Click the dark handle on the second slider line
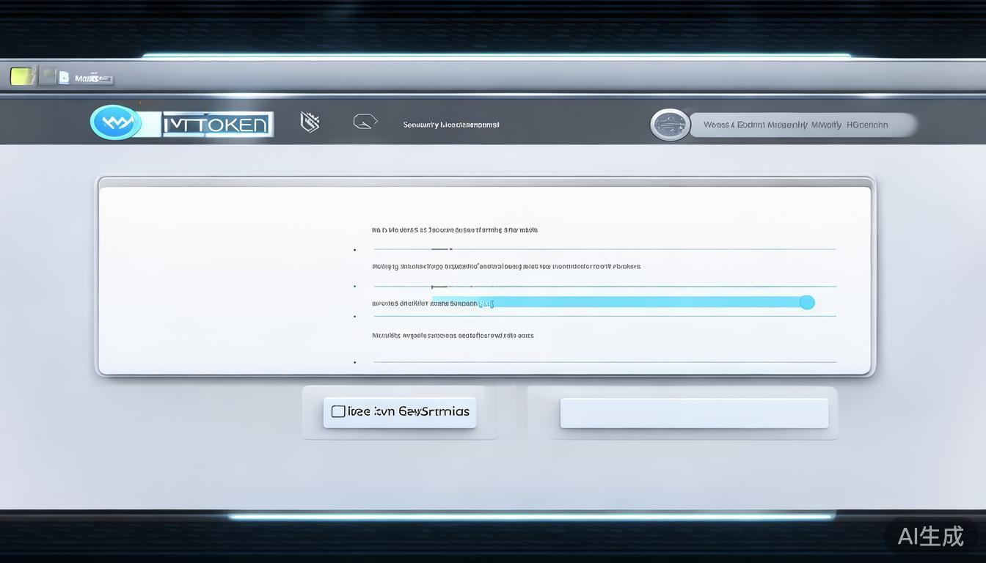Viewport: 986px width, 563px height. (x=439, y=287)
